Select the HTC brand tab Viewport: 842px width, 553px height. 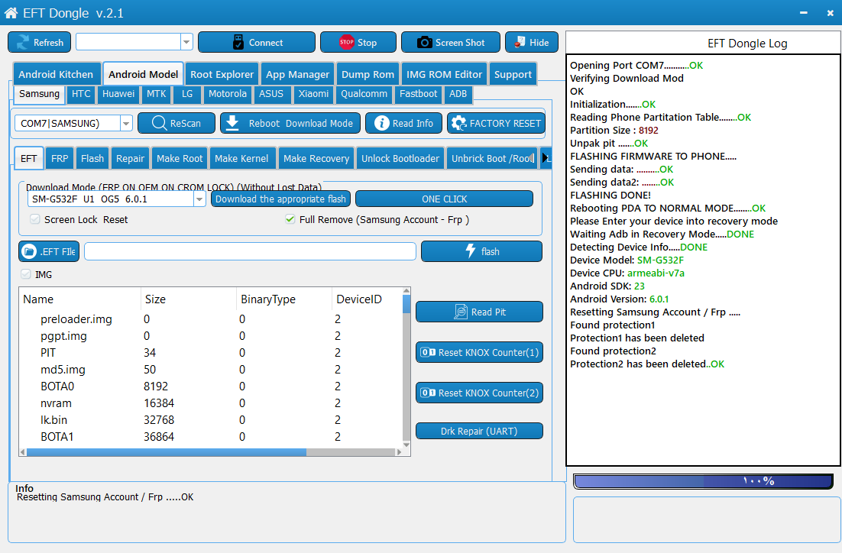pyautogui.click(x=81, y=94)
